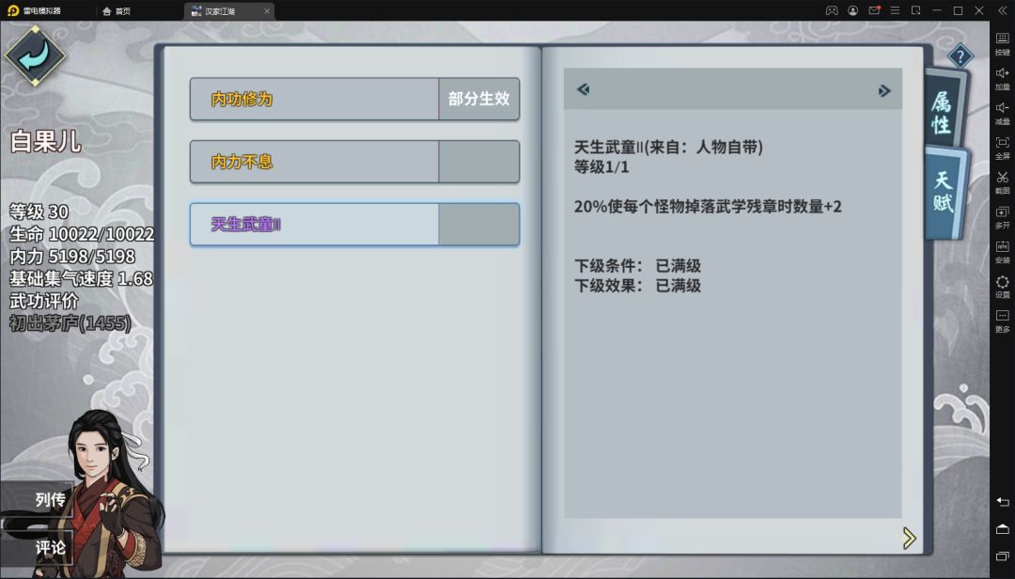Click the Android home button in sidebar
Screen dimensions: 1015x579
coord(1002,529)
